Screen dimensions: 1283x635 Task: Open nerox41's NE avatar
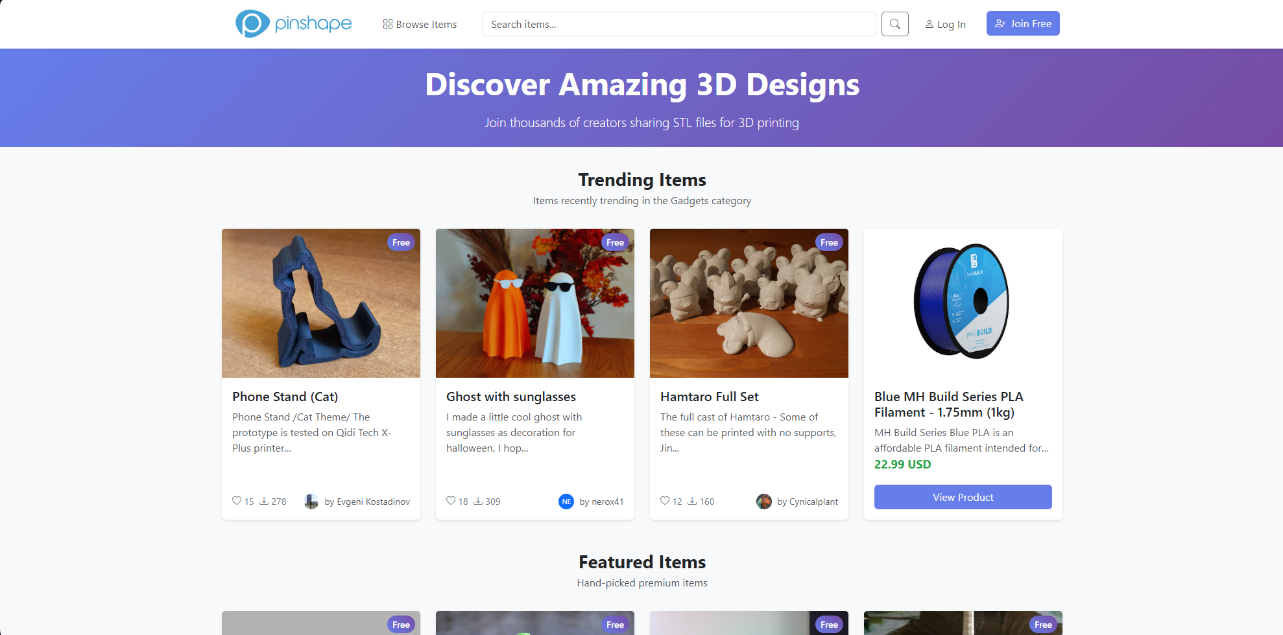566,502
